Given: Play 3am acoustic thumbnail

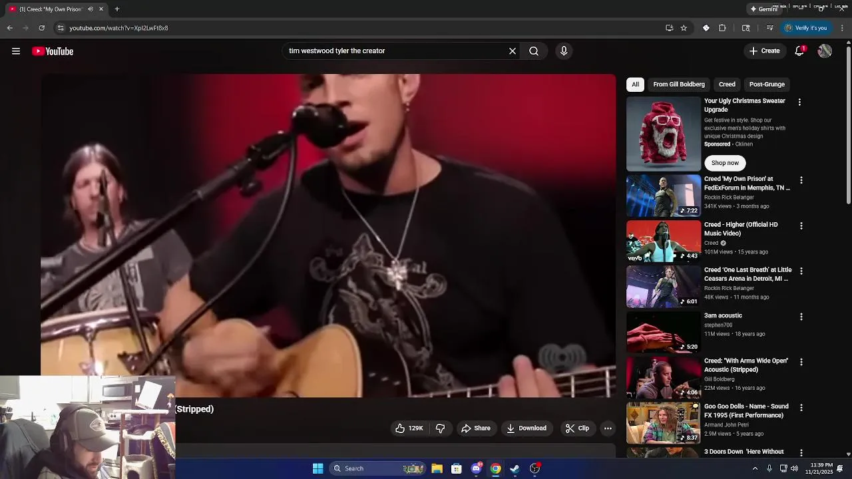Looking at the screenshot, I should (664, 332).
